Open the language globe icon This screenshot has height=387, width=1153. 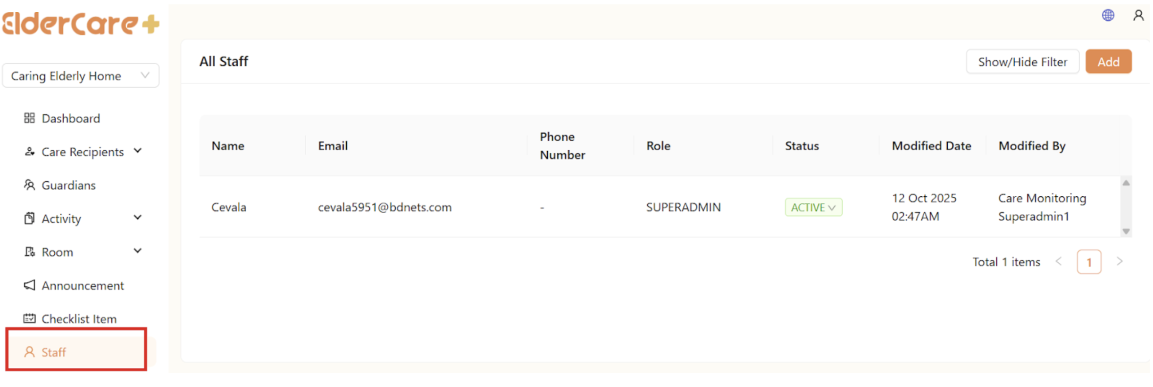[x=1108, y=15]
